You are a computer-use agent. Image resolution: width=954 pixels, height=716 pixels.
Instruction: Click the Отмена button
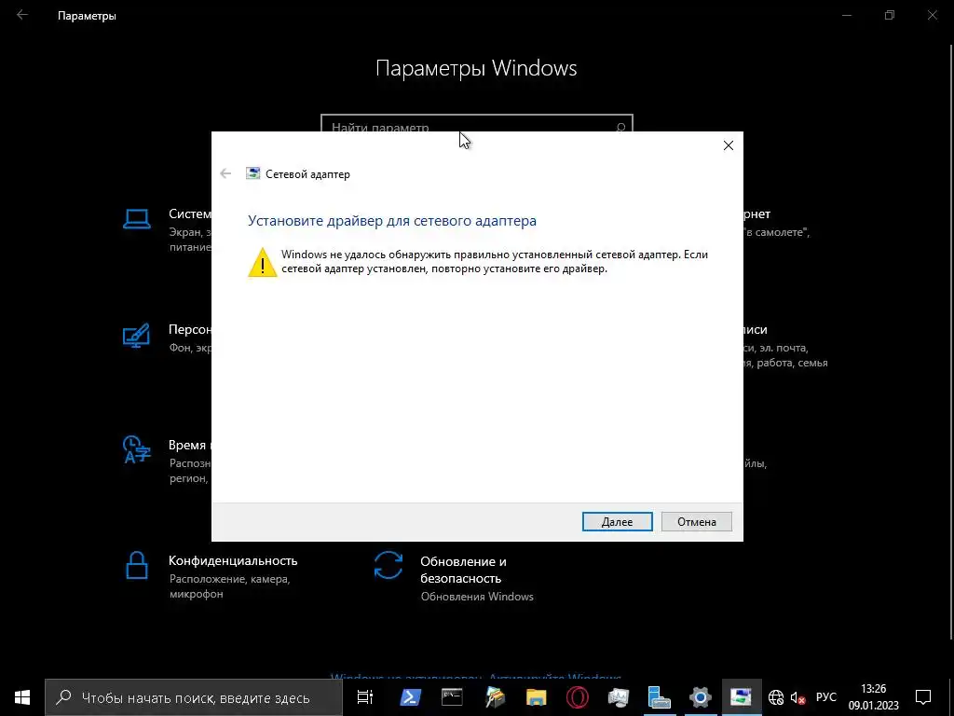point(697,522)
